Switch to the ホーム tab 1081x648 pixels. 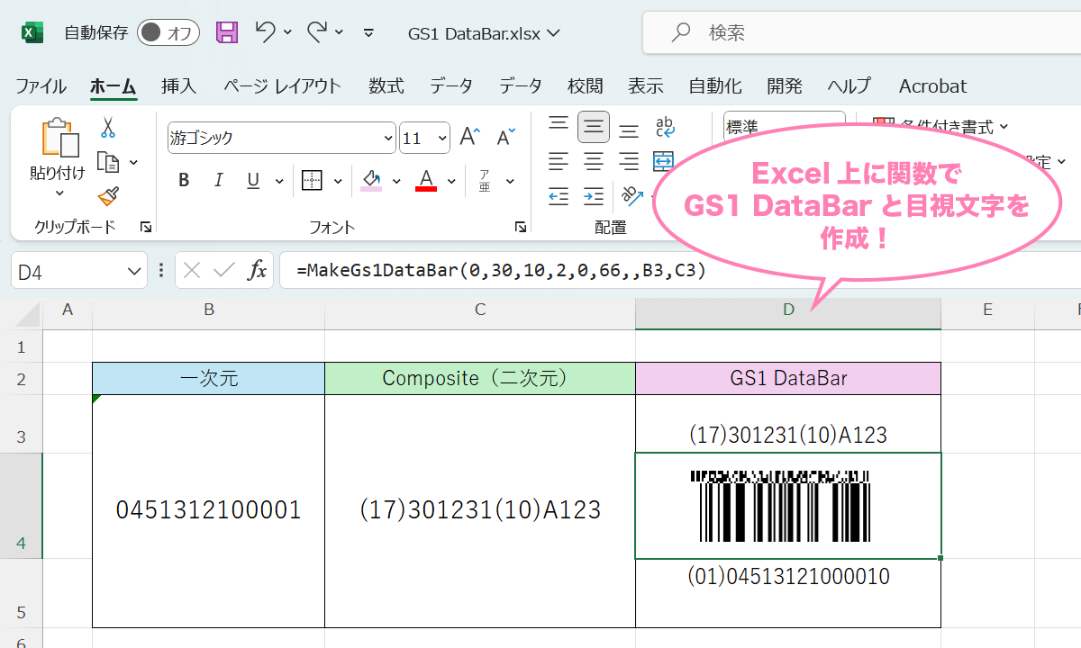114,86
